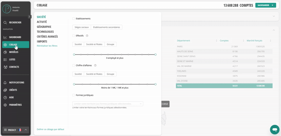Image resolution: width=281 pixels, height=136 pixels.
Task: Click the HAUTS DE SEINE row
Action: [x=224, y=51]
